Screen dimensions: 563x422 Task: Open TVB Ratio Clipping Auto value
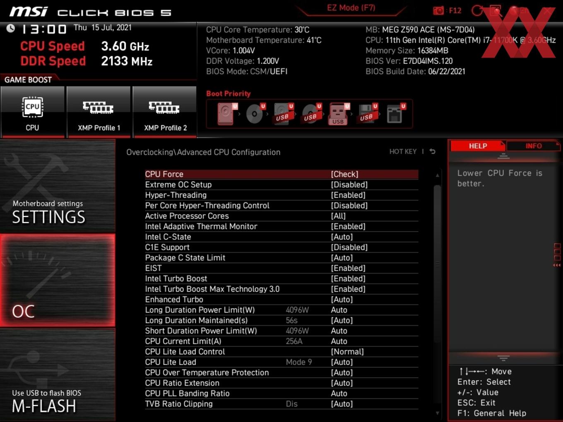pos(342,404)
